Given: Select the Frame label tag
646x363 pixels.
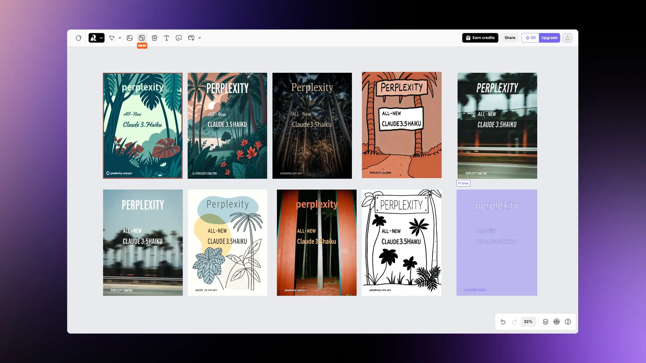Looking at the screenshot, I should click(463, 183).
